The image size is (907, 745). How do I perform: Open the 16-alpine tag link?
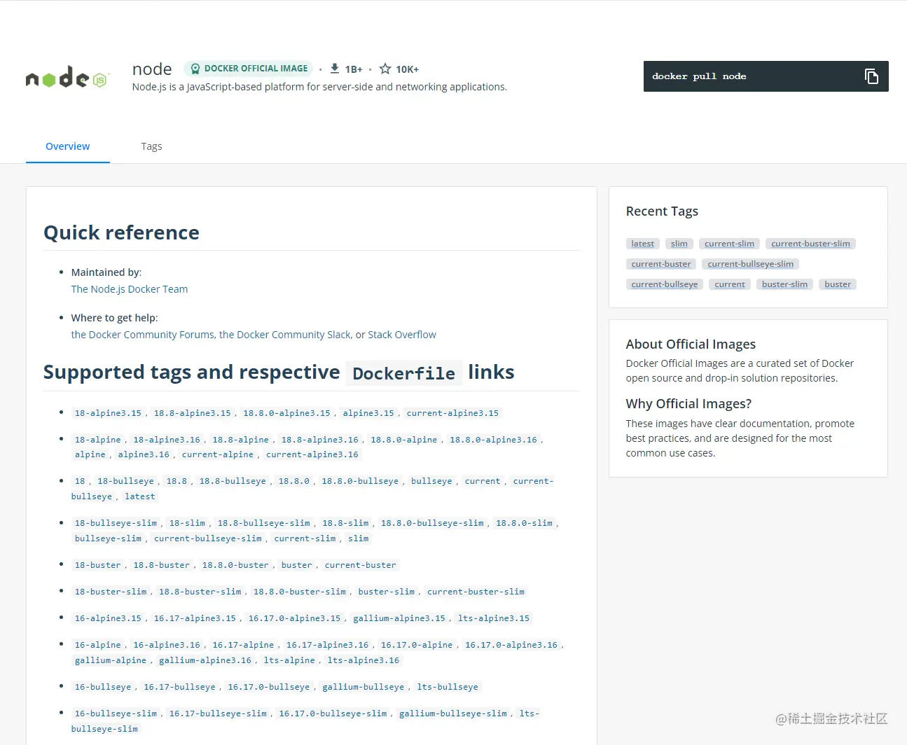[x=98, y=645]
